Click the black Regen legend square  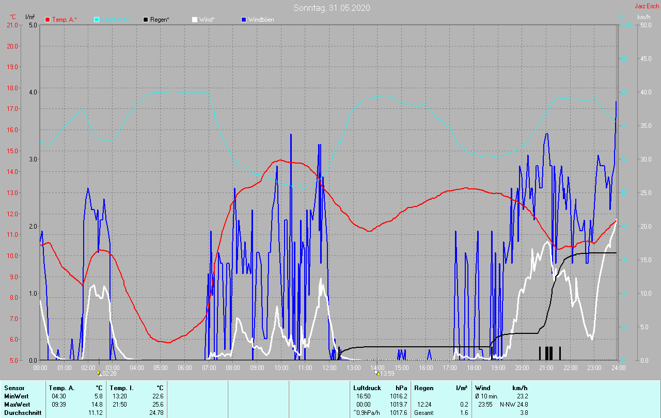click(x=146, y=20)
